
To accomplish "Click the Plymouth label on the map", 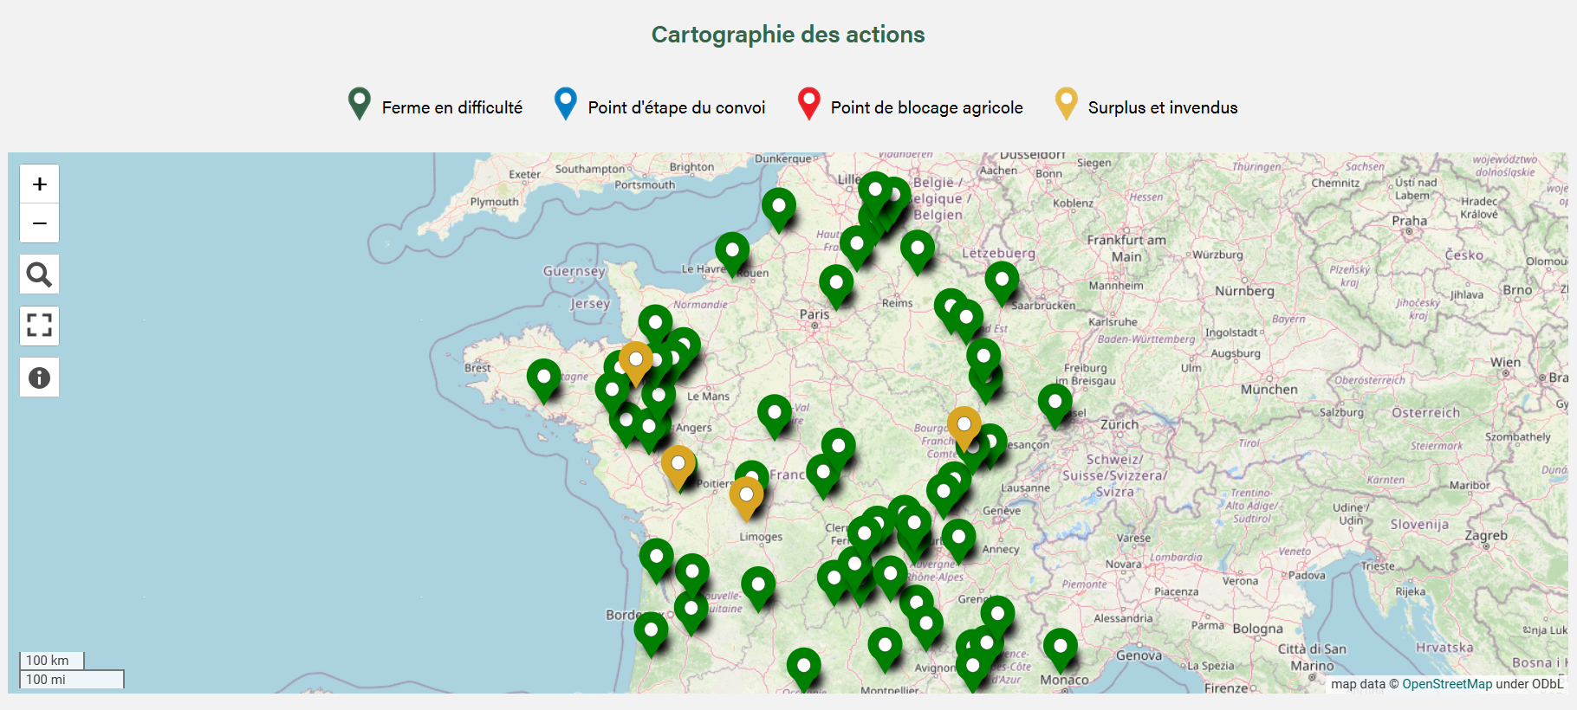I will coord(495,202).
